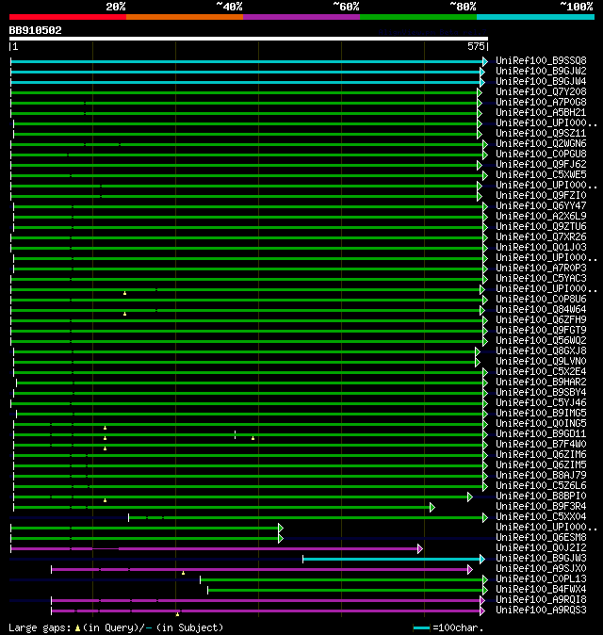Click the white query sequence bar

(249, 39)
